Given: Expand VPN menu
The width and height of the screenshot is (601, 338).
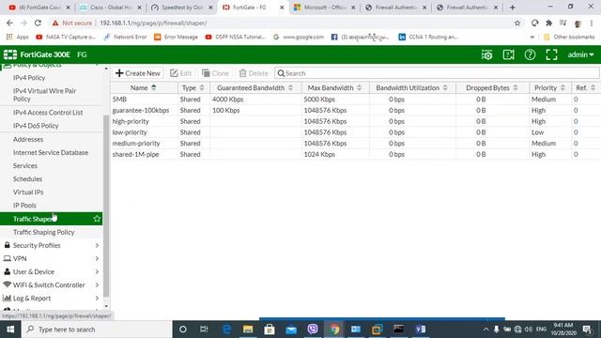Looking at the screenshot, I should pos(51,259).
